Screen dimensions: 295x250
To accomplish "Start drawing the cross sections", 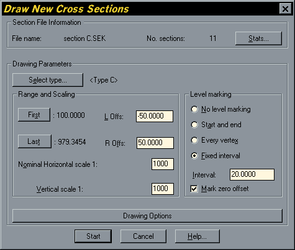I will click(x=93, y=236).
